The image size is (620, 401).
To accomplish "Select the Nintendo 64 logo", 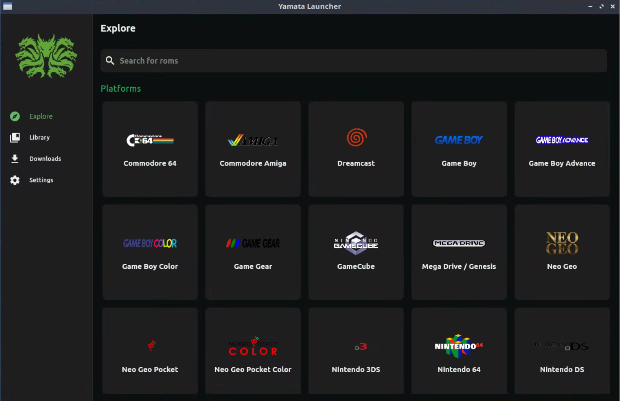I will click(x=458, y=346).
